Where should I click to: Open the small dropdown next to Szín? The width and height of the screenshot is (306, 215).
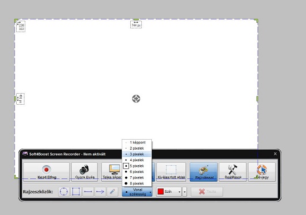coord(185,192)
